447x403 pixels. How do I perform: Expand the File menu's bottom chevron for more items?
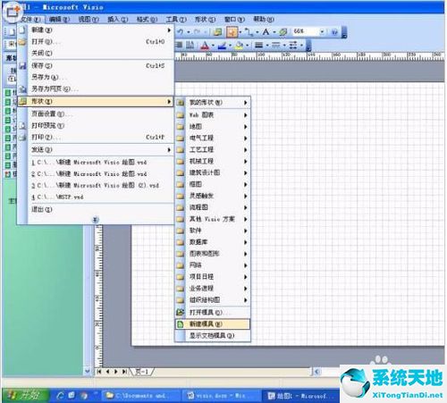(96, 220)
